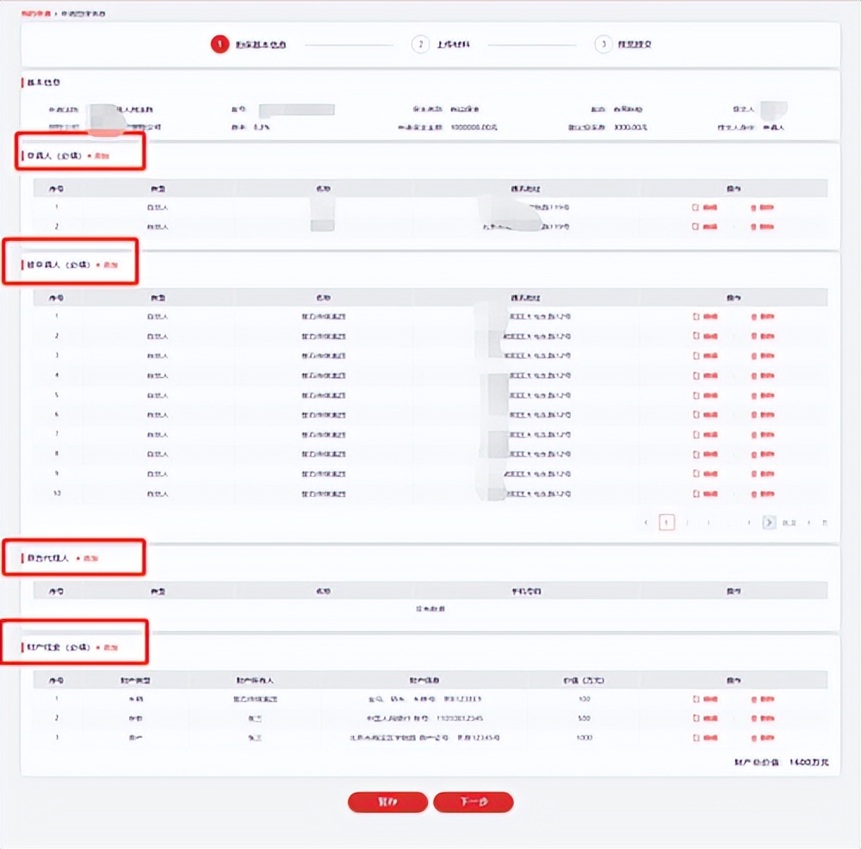Viewport: 861px width, 849px height.
Task: Click edit icon for applicant row 1
Action: coord(704,208)
